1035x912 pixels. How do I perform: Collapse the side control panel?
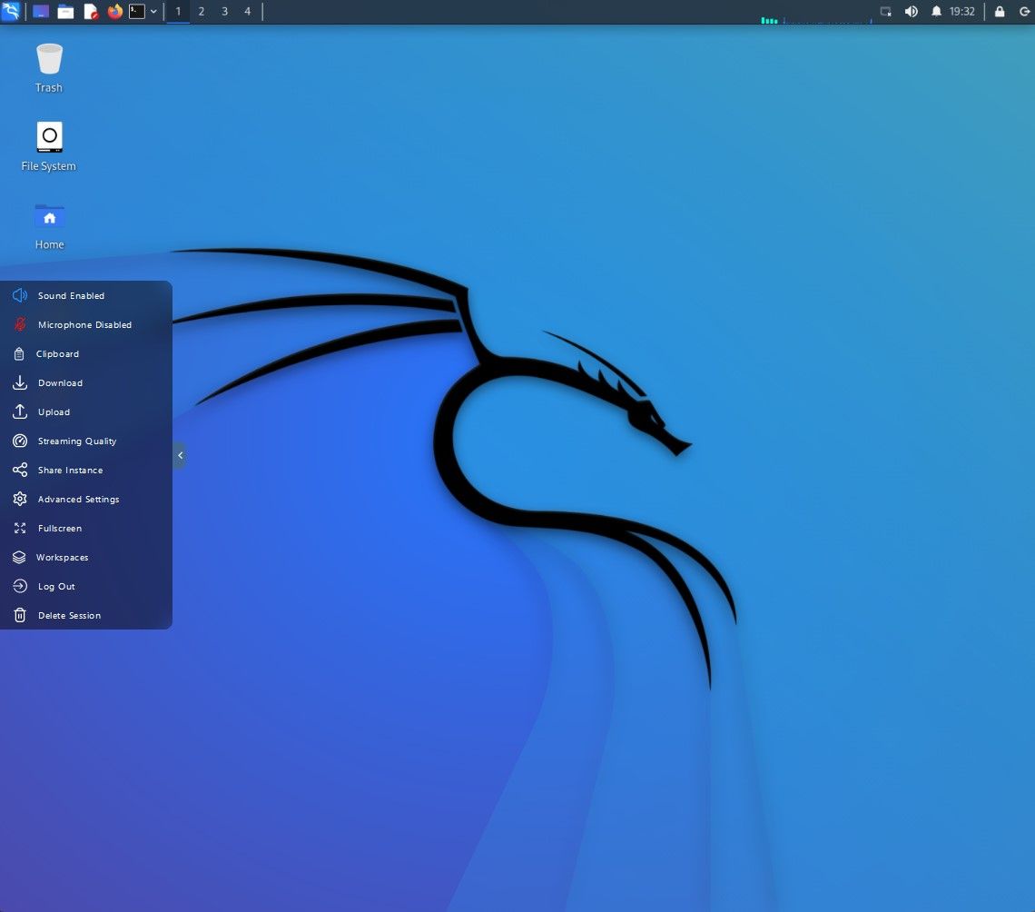[180, 455]
